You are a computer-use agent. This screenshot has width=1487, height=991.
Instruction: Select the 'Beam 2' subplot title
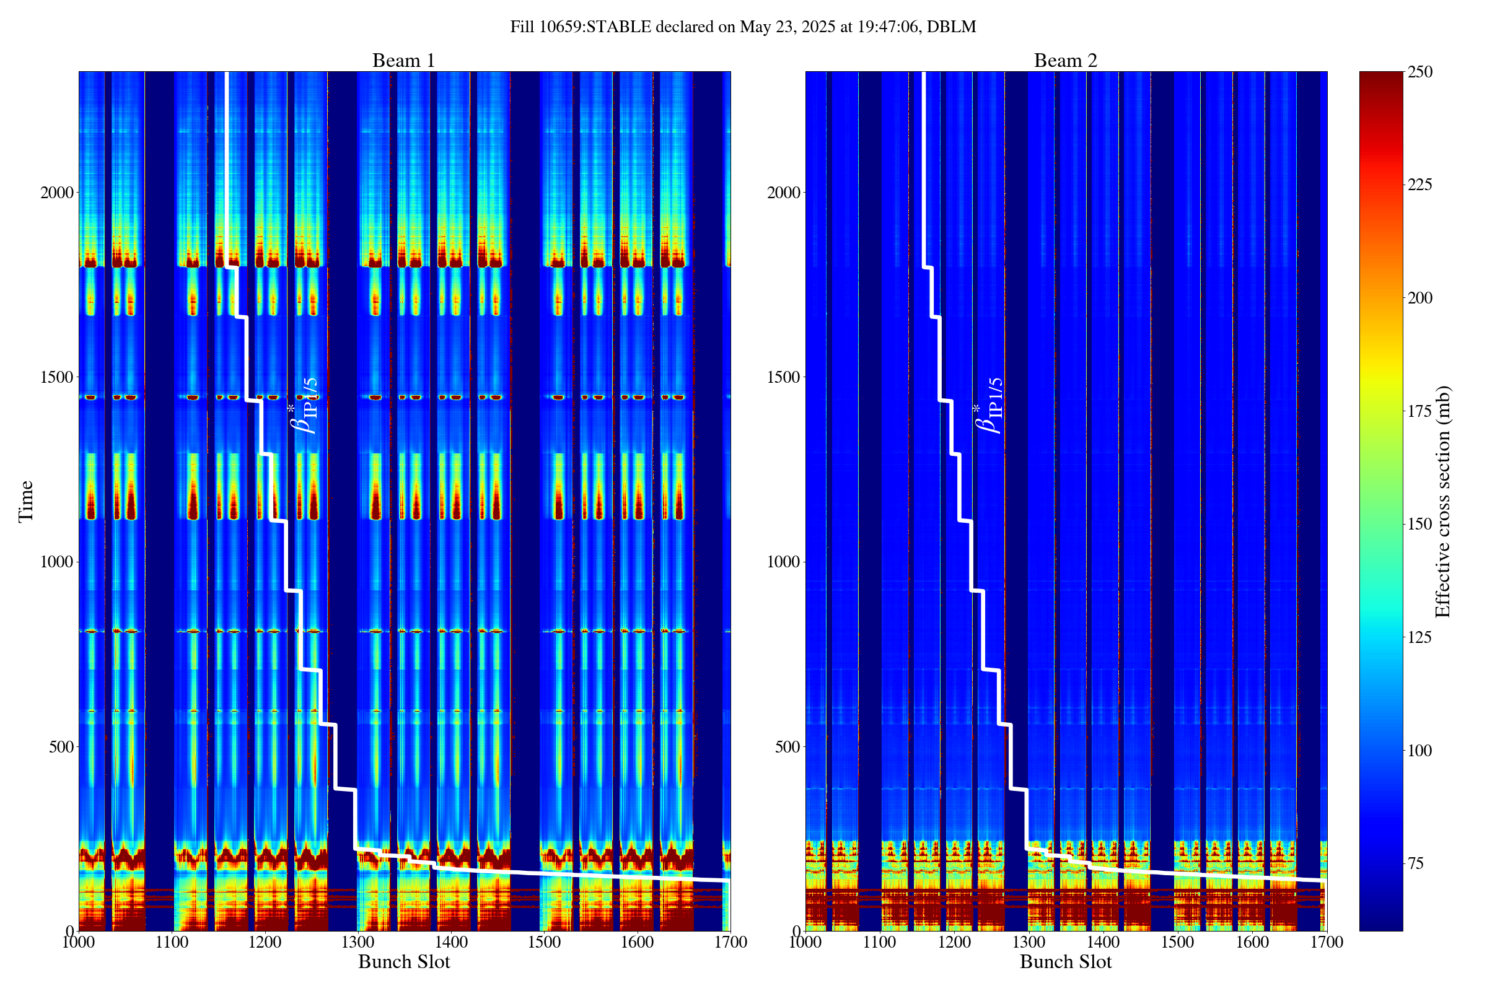[1066, 61]
